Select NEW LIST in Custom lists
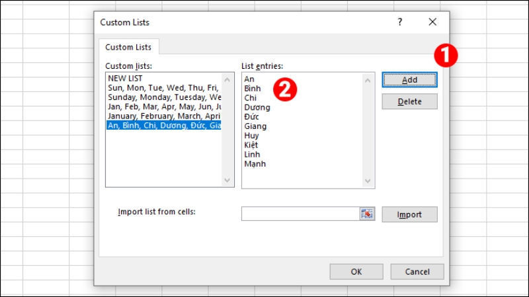This screenshot has height=297, width=529. (164, 78)
